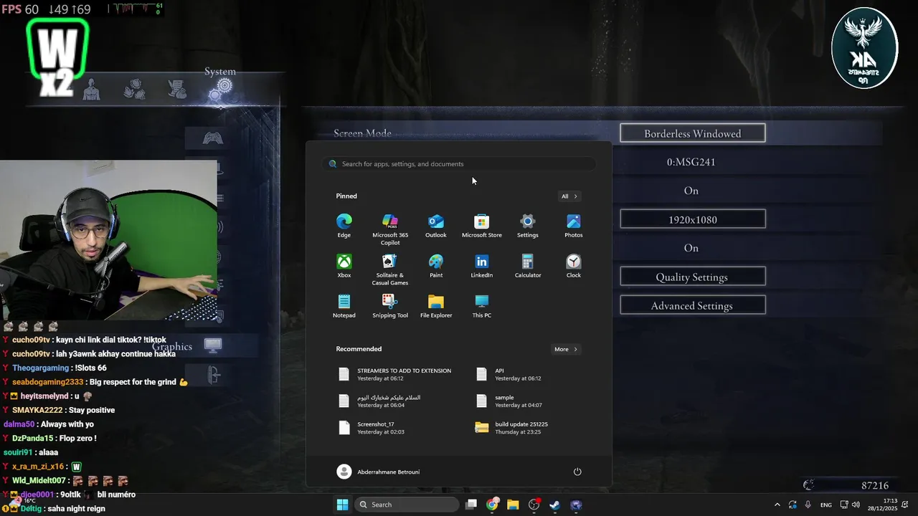The height and width of the screenshot is (516, 918).
Task: Launch the Calculator app
Action: [528, 265]
